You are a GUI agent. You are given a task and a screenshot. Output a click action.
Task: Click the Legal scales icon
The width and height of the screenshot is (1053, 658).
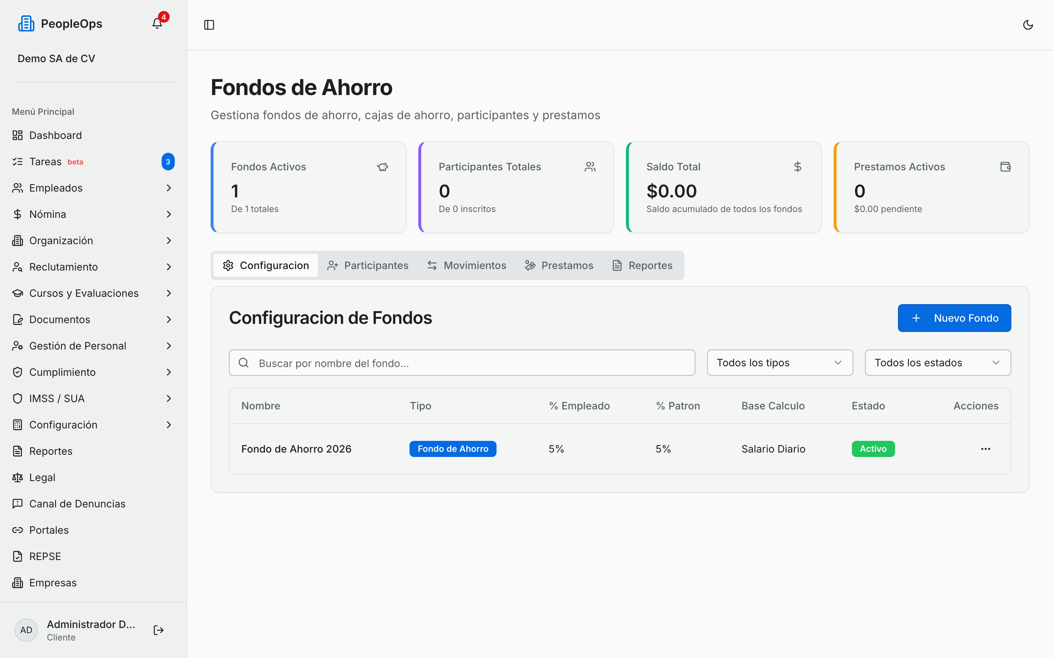point(18,477)
